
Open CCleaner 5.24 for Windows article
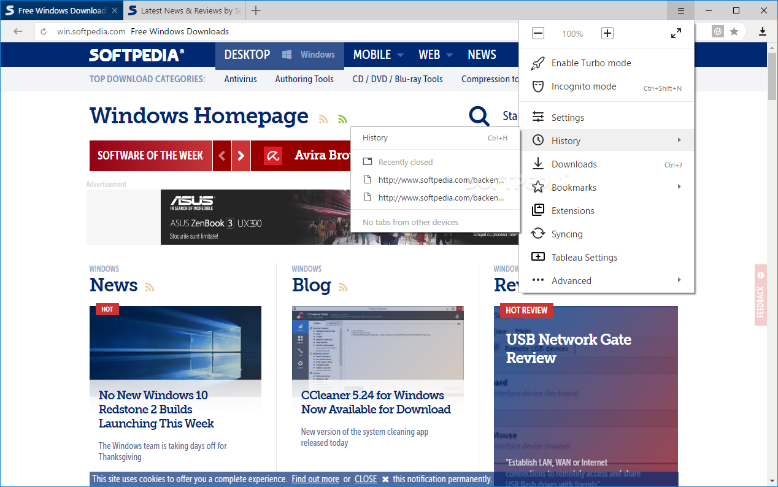[x=376, y=402]
